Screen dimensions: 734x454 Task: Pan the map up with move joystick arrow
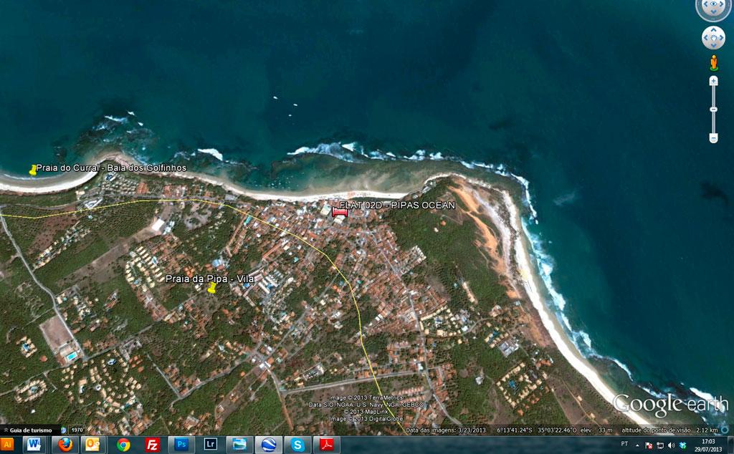(713, 30)
